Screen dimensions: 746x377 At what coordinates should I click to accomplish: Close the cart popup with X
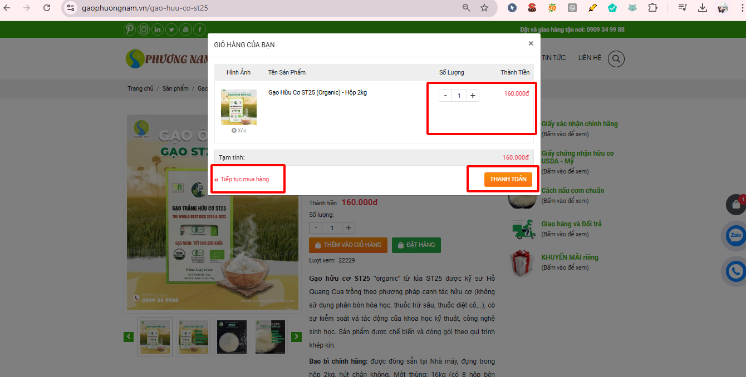[x=531, y=43]
